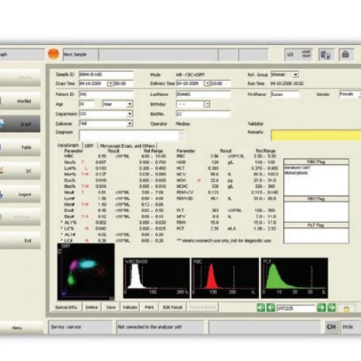The image size is (361, 361).
Task: Click the data transfer icon in top toolbar
Action: 326,55
